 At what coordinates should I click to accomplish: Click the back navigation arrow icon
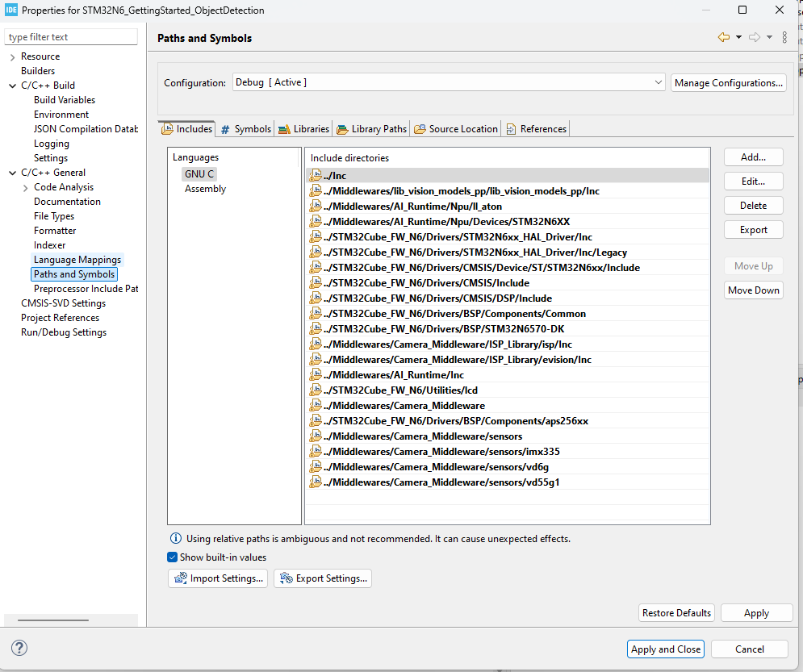[x=725, y=36]
